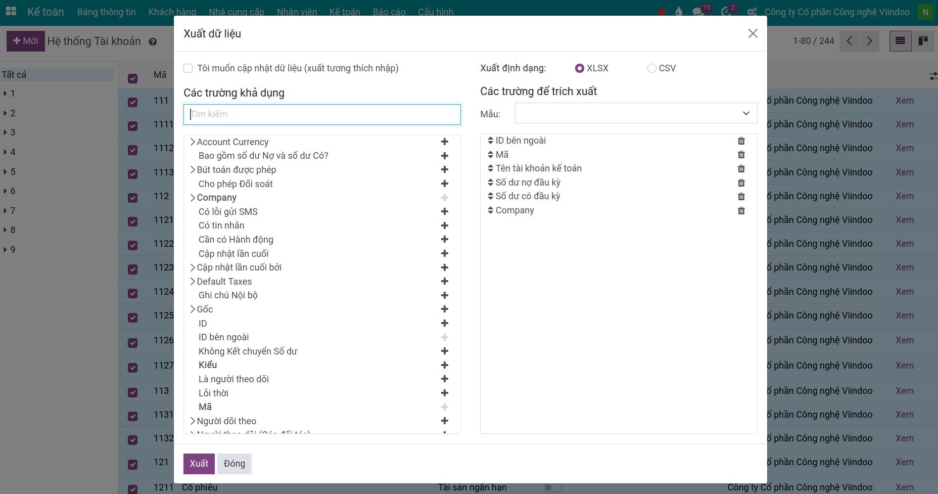Open 'Cấu hình' menu
This screenshot has width=938, height=494.
coord(435,12)
